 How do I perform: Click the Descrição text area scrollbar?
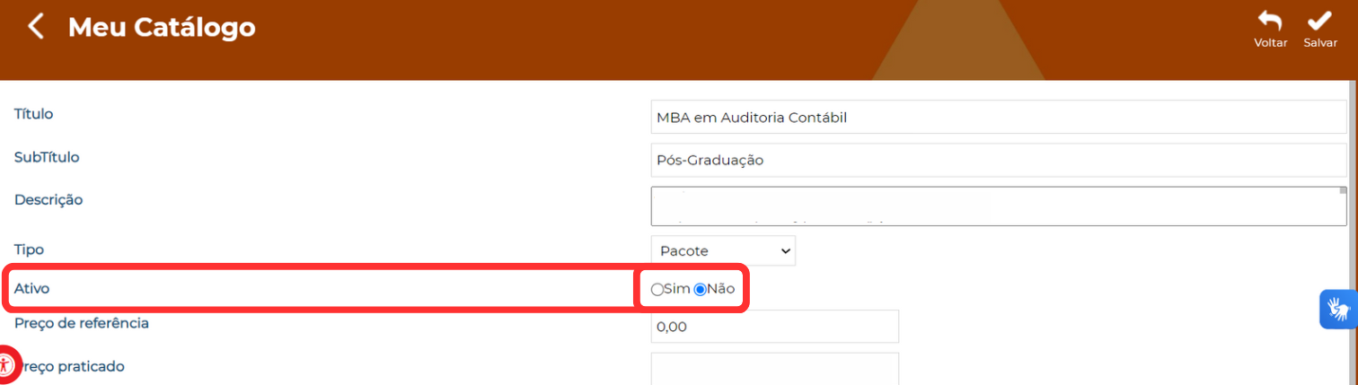(1342, 206)
